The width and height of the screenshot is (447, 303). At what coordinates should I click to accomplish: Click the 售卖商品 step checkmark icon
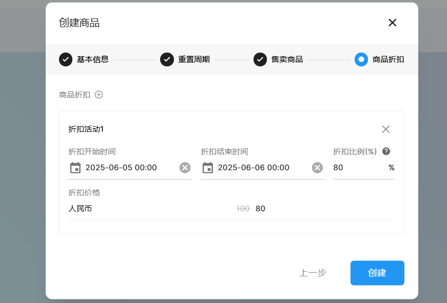[260, 59]
